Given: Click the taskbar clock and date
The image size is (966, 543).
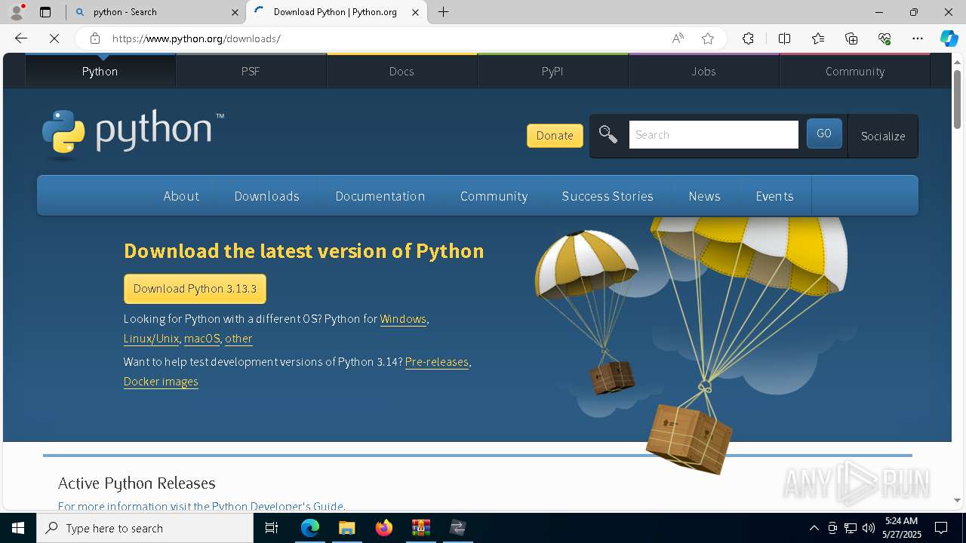Looking at the screenshot, I should pos(901,528).
